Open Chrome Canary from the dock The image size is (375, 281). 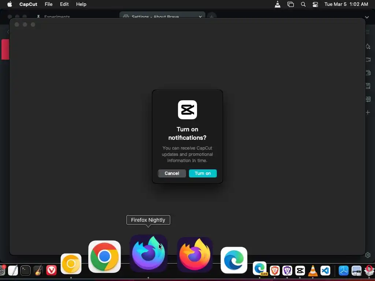(71, 264)
